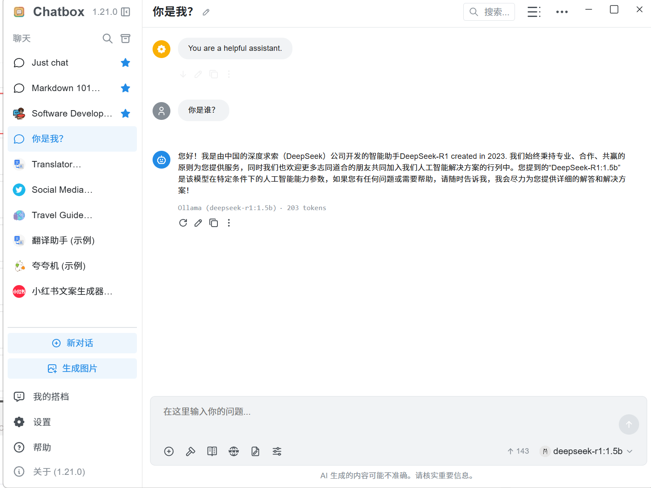Click the user avatar icon
This screenshot has height=488, width=651.
[x=161, y=111]
